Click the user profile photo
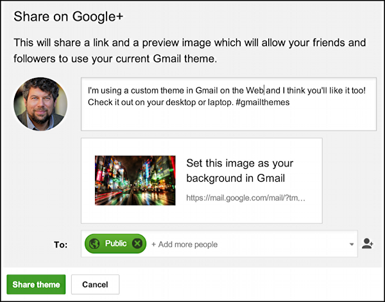Viewport: 385px width, 302px height. coord(40,104)
